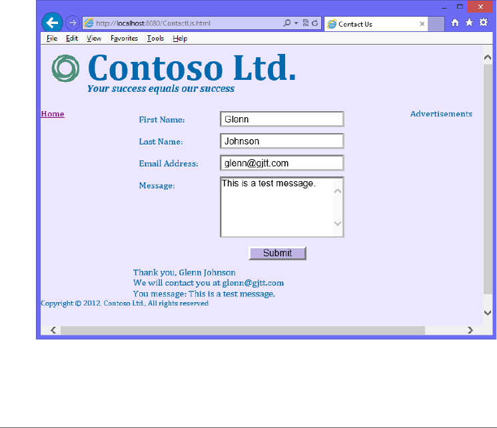Click the browser Forward arrow button
This screenshot has height=428, width=497.
click(73, 23)
